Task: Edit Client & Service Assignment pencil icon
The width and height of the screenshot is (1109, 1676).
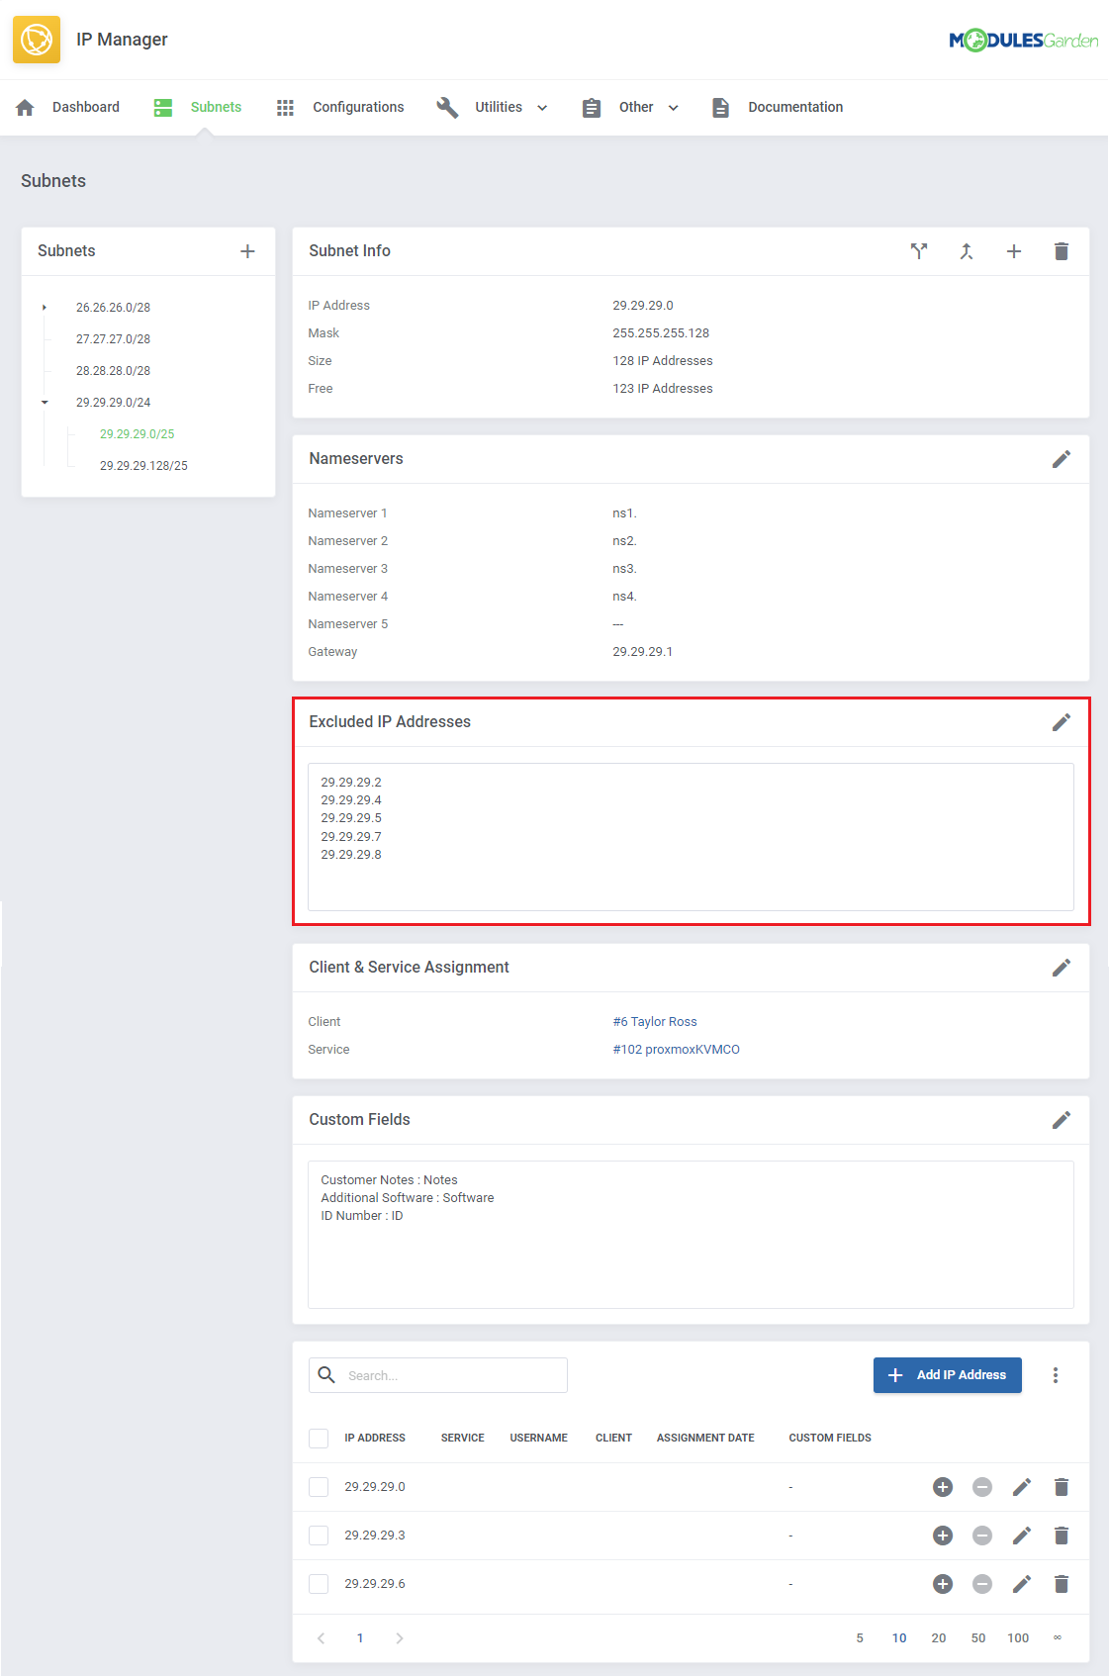Action: [1062, 968]
